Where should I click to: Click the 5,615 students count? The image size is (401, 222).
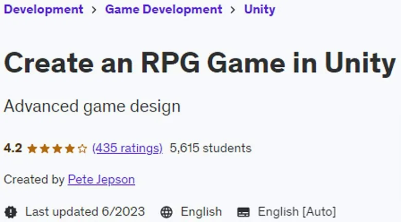(x=211, y=148)
